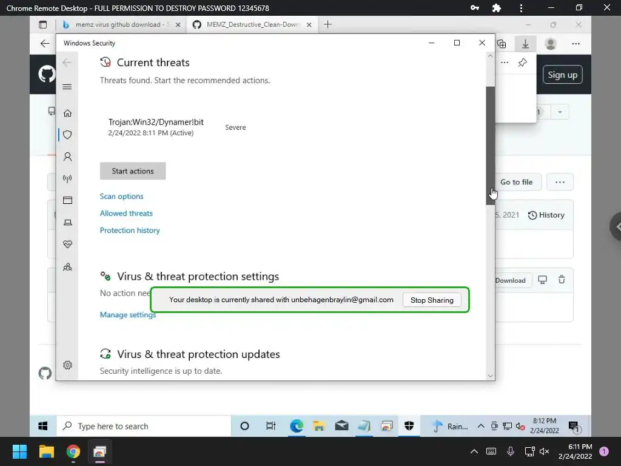Open Task View on remote taskbar
The width and height of the screenshot is (621, 466).
[271, 426]
